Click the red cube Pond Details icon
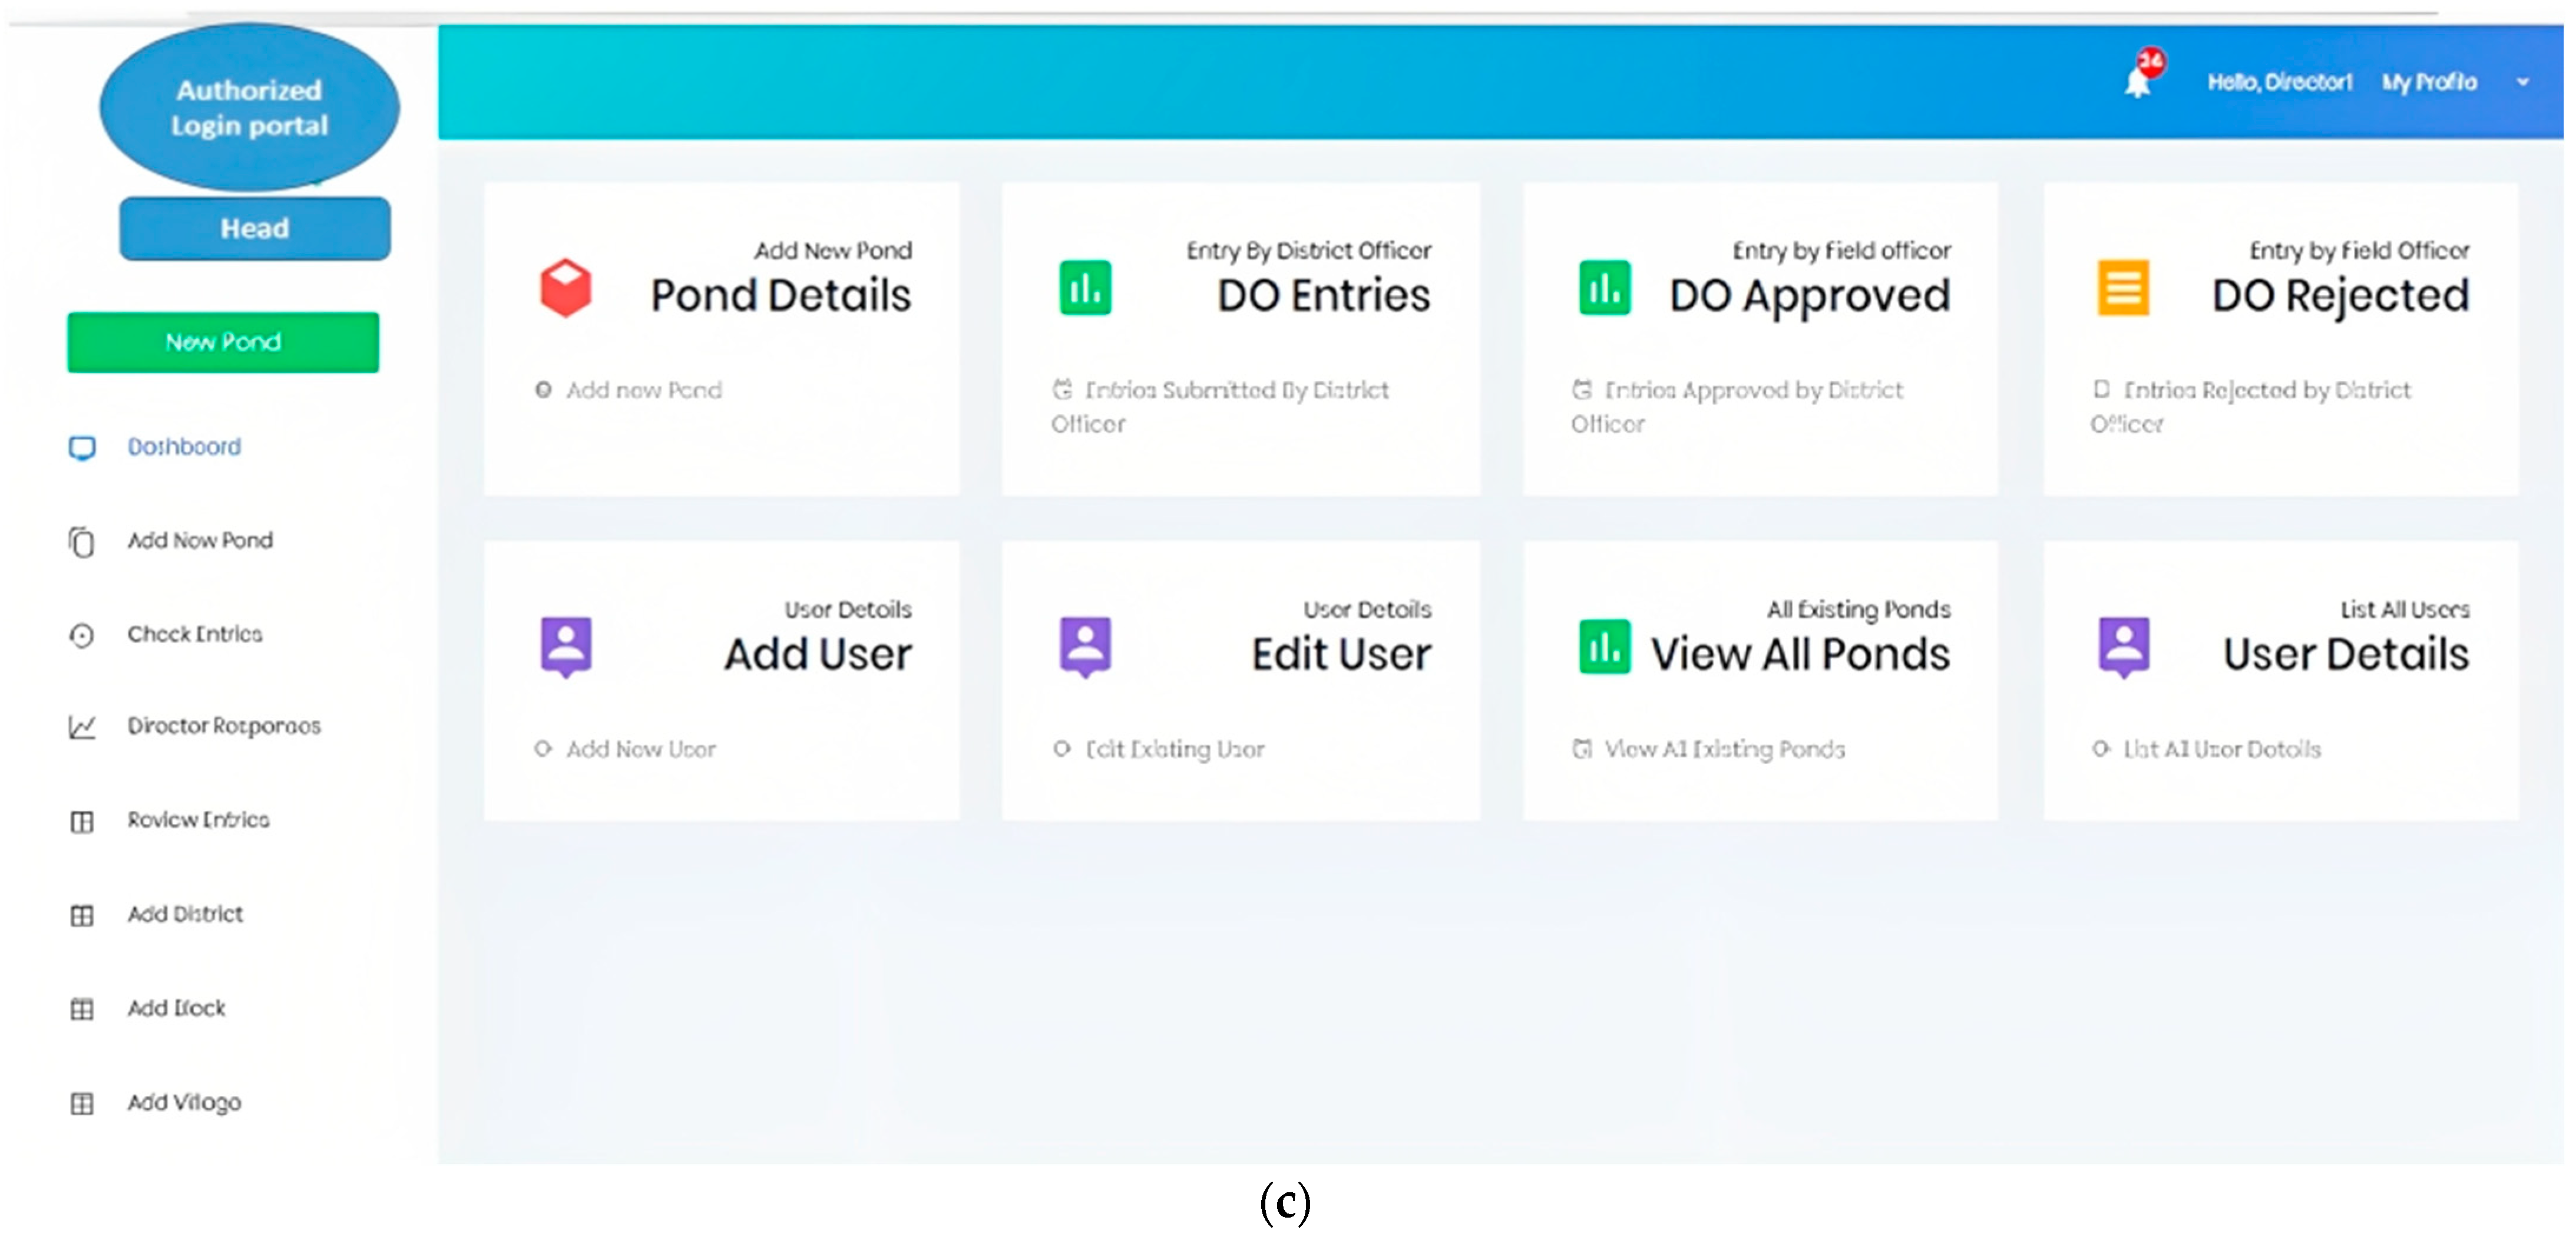Image resolution: width=2576 pixels, height=1240 pixels. (566, 288)
